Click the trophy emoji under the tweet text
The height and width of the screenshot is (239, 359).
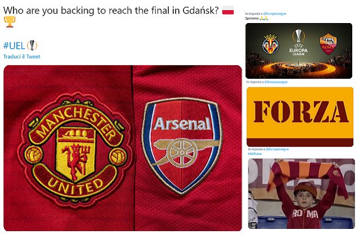click(x=10, y=22)
